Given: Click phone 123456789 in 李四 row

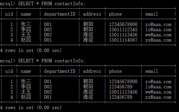Looking at the screenshot, I should (121, 87).
